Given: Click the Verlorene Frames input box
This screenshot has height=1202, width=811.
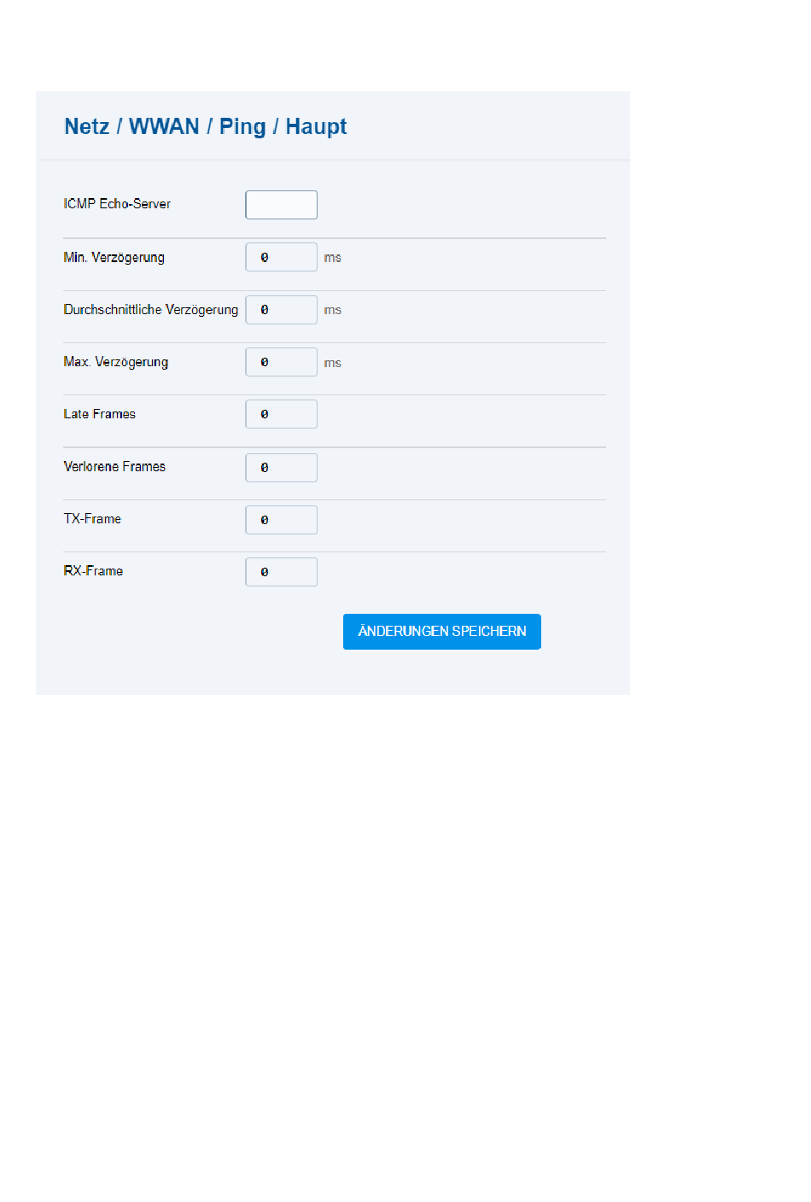Looking at the screenshot, I should point(281,468).
